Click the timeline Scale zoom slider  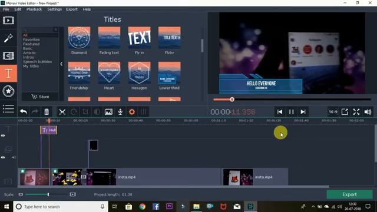(x=47, y=194)
